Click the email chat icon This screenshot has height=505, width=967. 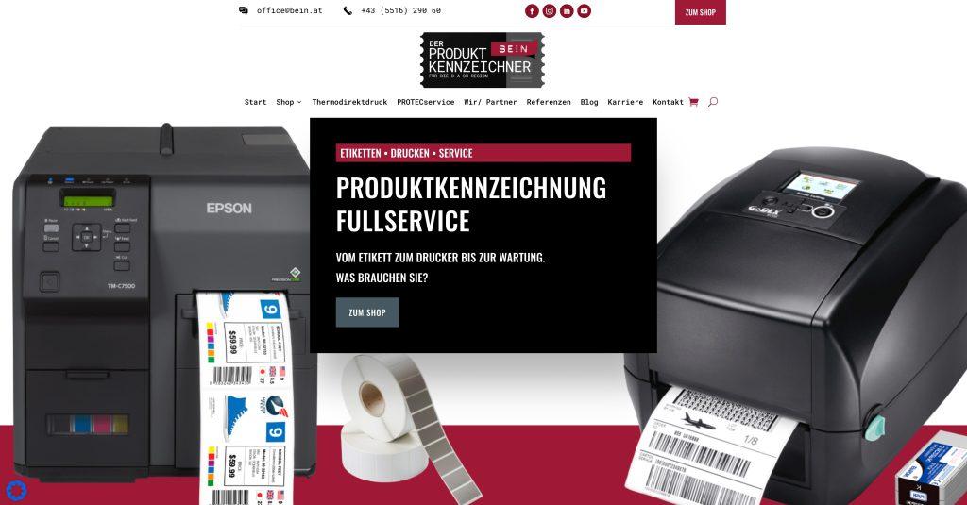244,10
